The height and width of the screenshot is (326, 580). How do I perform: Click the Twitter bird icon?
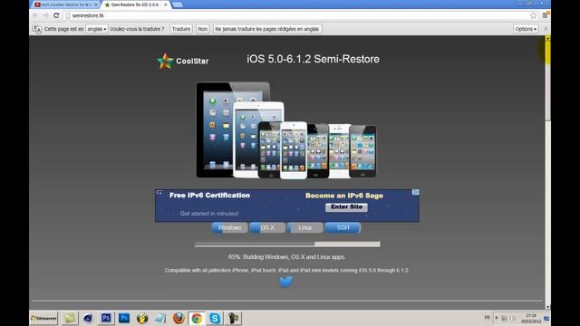286,282
